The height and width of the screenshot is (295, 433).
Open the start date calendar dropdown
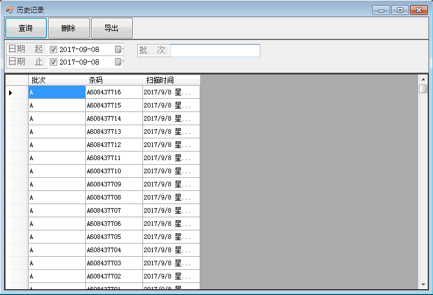(x=118, y=50)
